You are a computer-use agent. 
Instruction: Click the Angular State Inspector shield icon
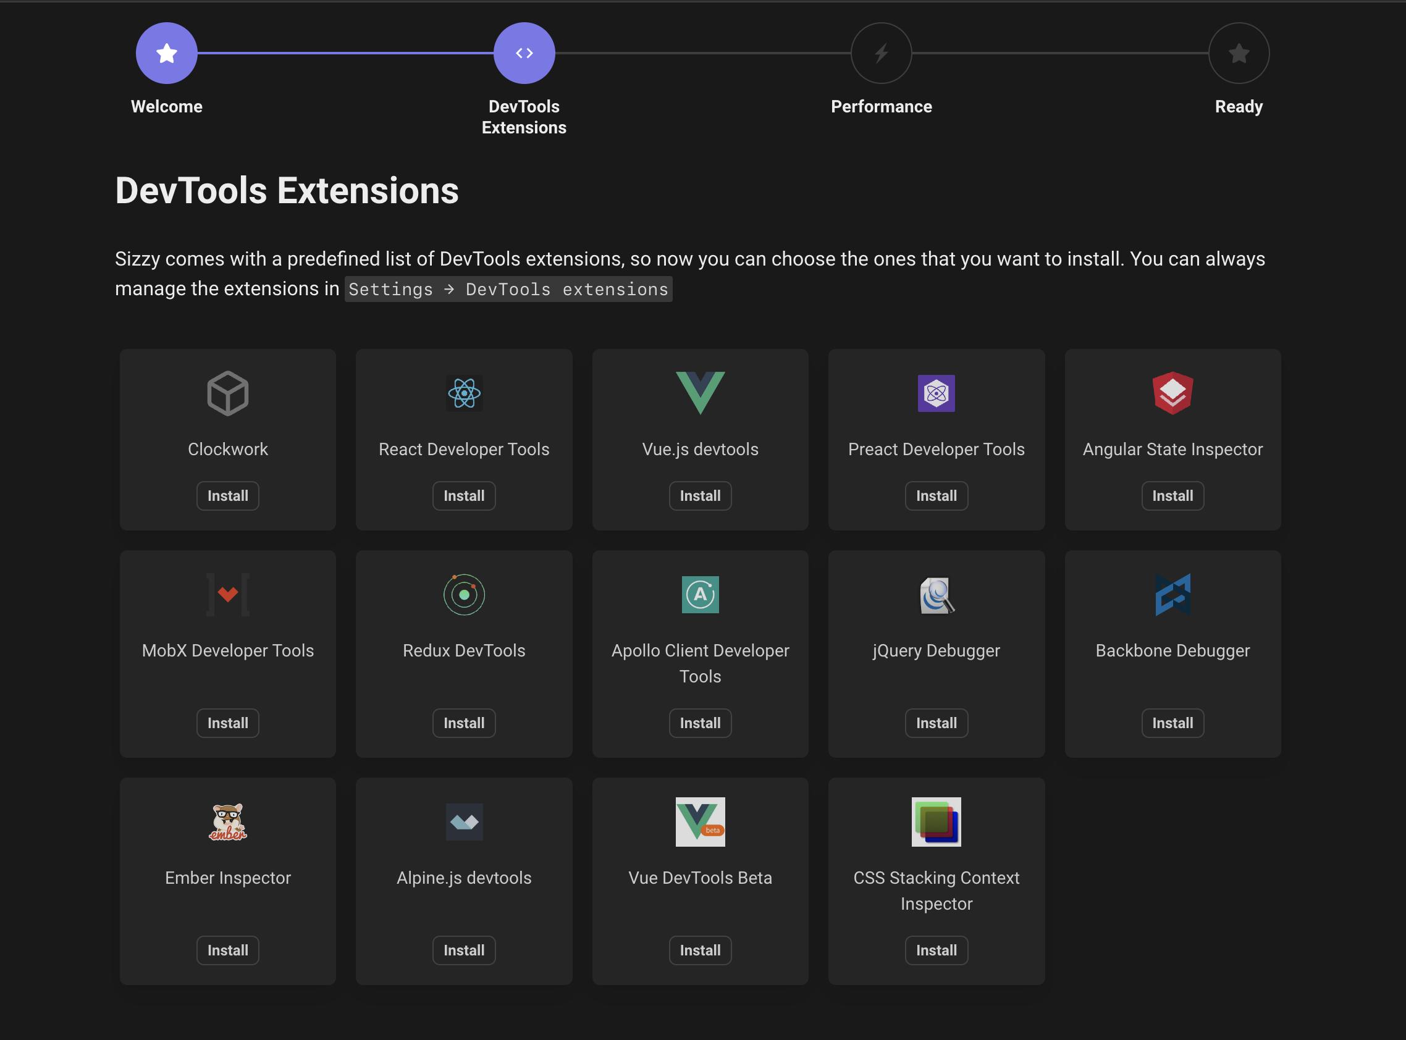[x=1172, y=393]
